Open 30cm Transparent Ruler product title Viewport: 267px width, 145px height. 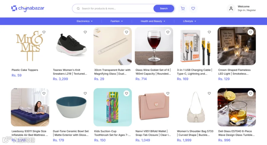(112, 72)
